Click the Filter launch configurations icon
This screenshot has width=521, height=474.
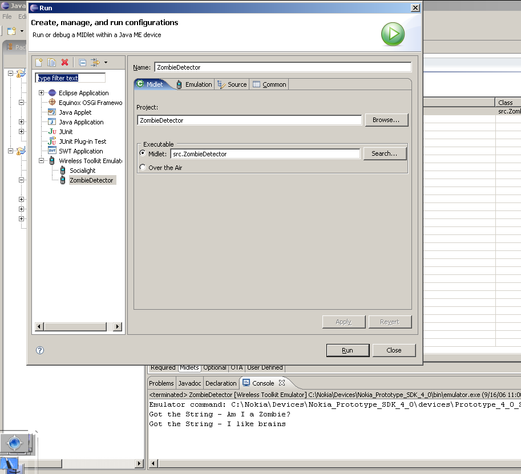(x=95, y=62)
